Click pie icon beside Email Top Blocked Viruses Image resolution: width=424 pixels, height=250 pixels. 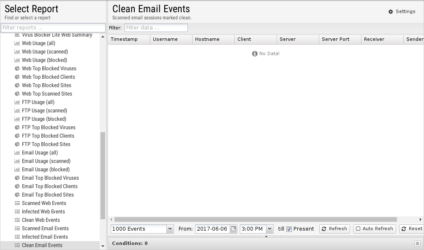pyautogui.click(x=17, y=178)
